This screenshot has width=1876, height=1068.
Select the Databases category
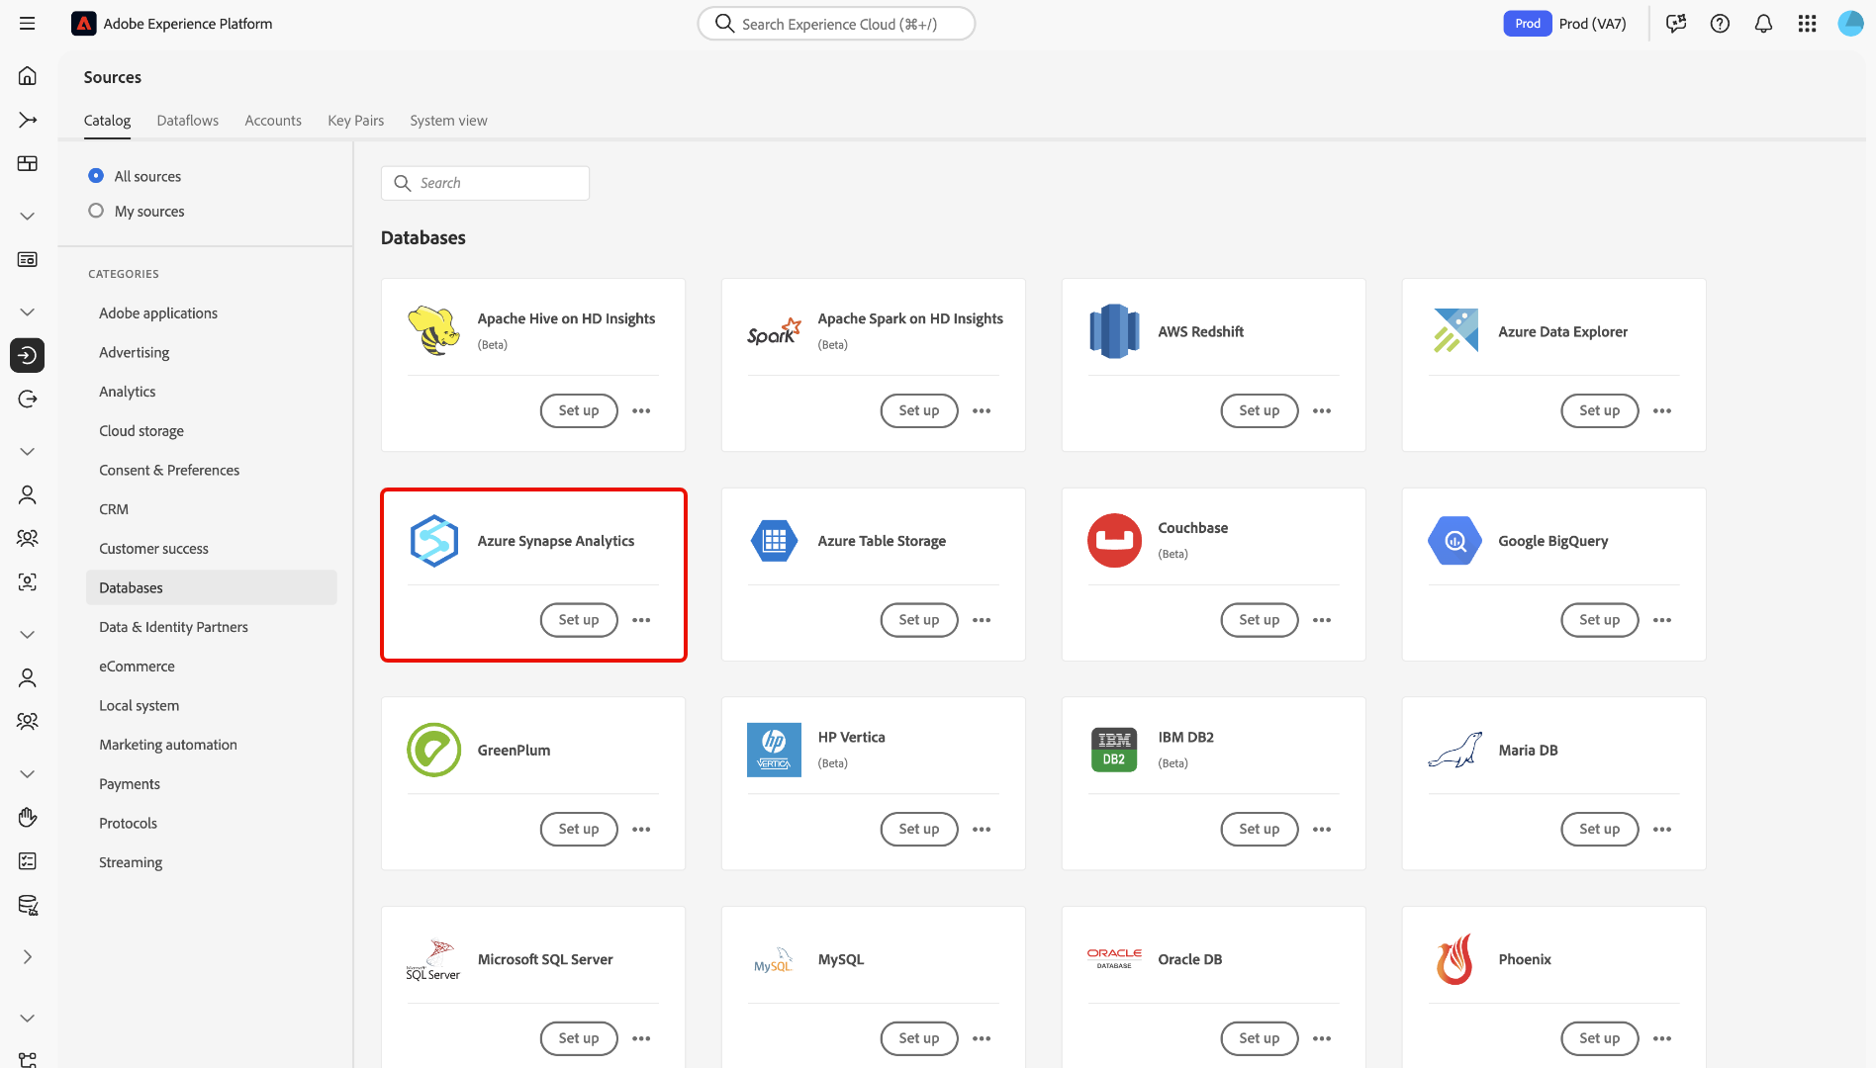[212, 587]
